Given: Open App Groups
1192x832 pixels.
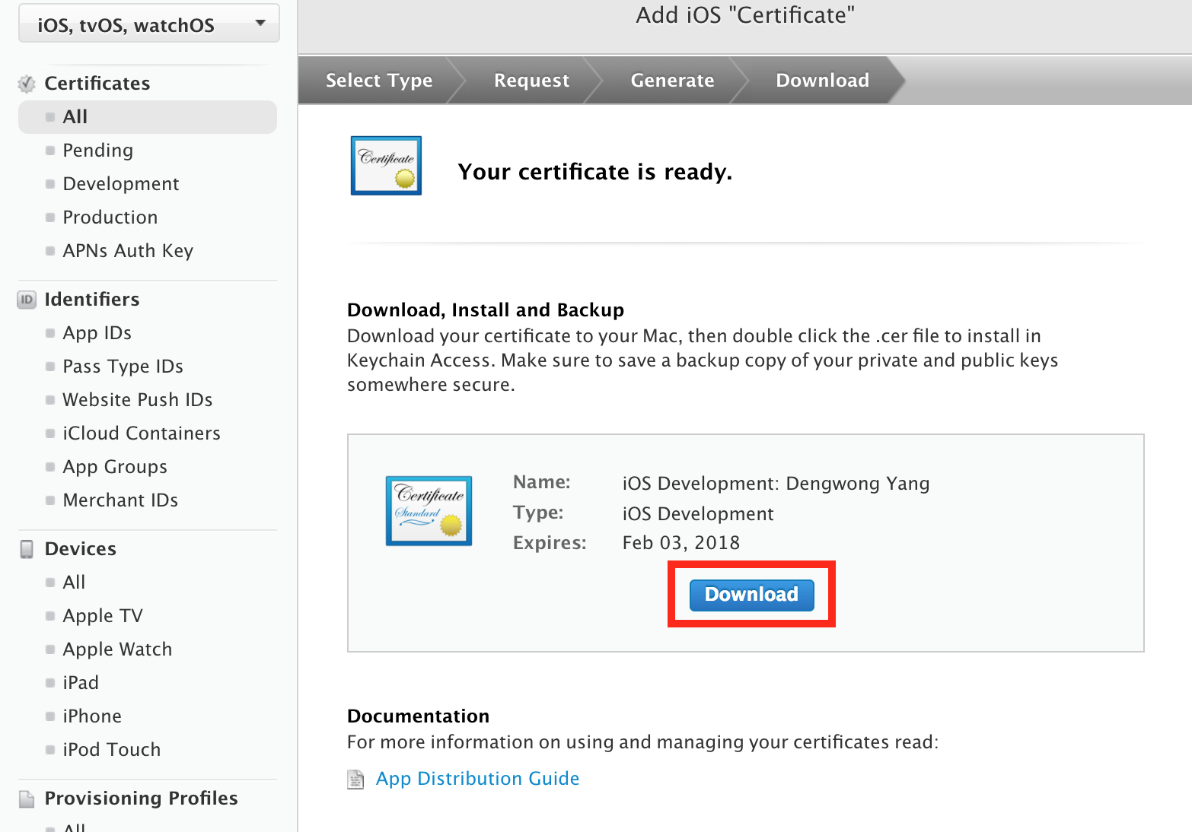Looking at the screenshot, I should click(115, 467).
